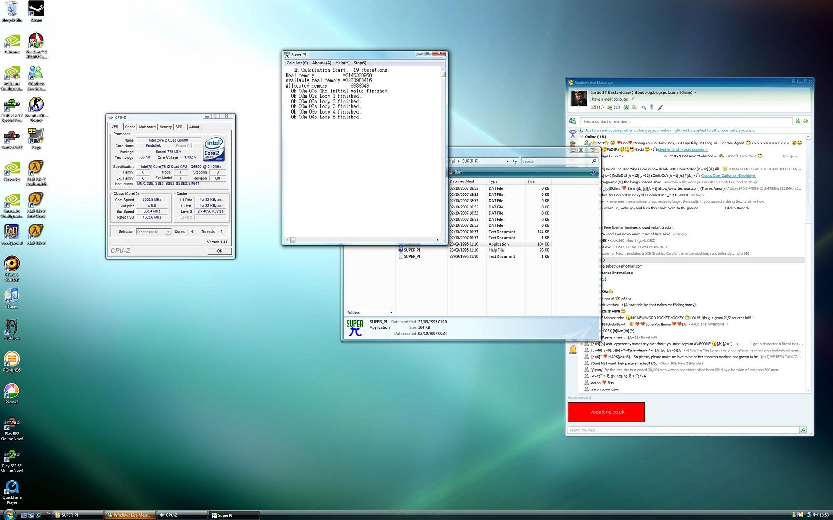833x520 pixels.
Task: Open the CPU-Z processor selection dropdown
Action: (168, 232)
